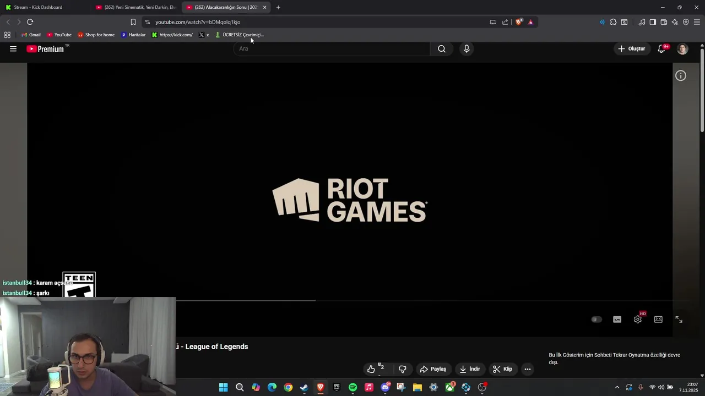This screenshot has width=705, height=396.
Task: Switch to theater mode in player
Action: [x=658, y=320]
